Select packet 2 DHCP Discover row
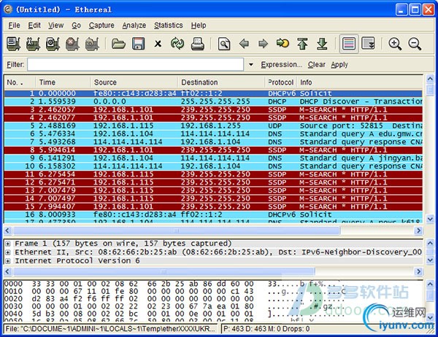The image size is (438, 337). coord(213,101)
